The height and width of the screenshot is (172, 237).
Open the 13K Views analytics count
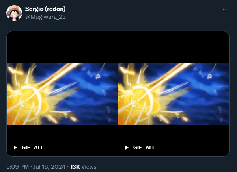[x=83, y=167]
